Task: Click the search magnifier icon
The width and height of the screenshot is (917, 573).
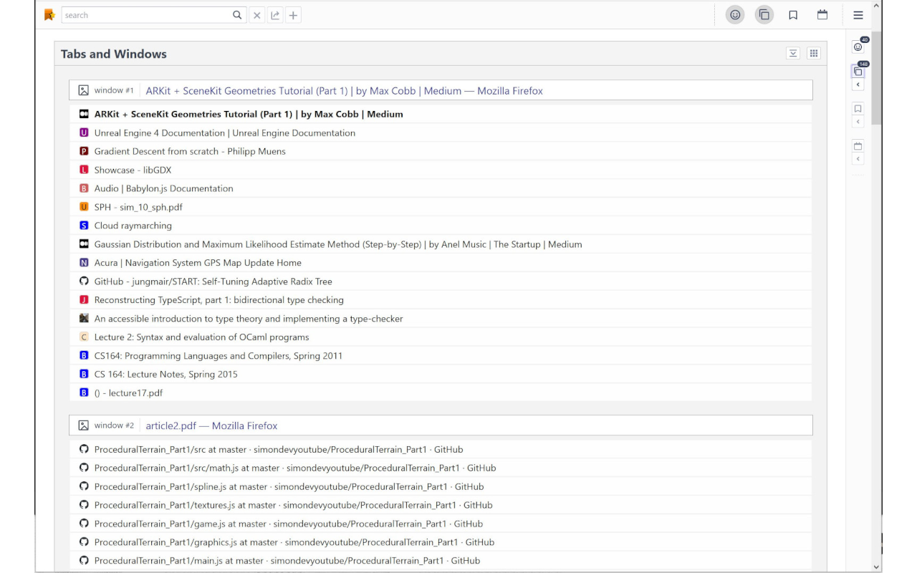Action: tap(237, 15)
